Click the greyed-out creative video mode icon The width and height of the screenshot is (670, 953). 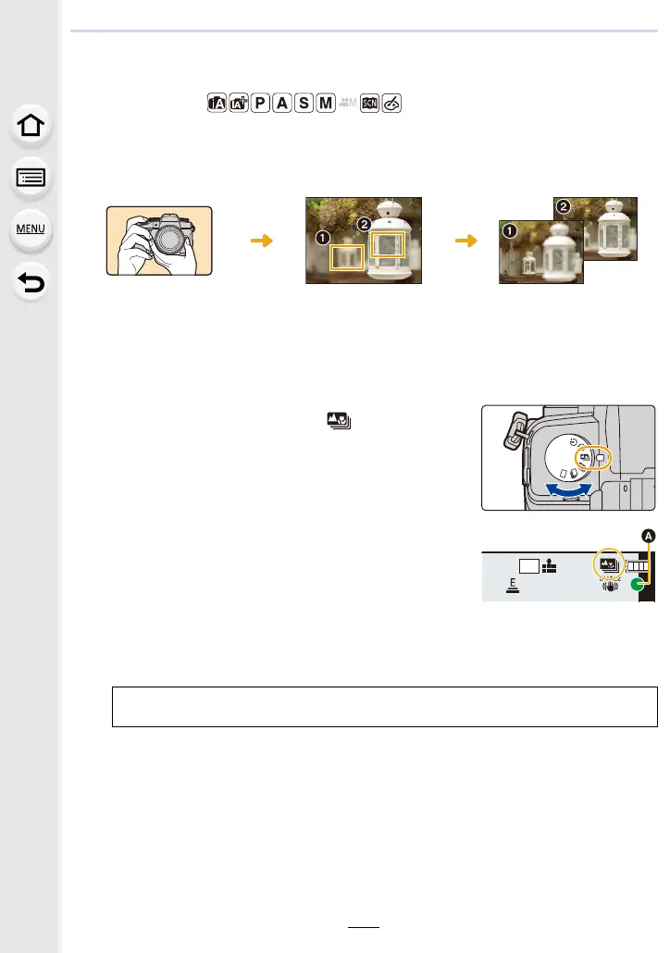(348, 104)
